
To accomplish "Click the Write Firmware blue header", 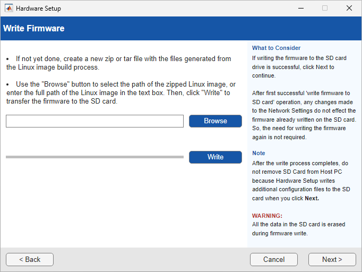I will coord(34,28).
